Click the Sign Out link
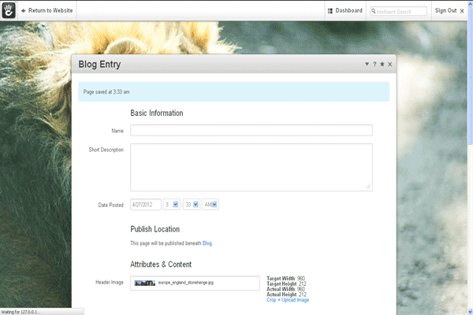This screenshot has width=473, height=315. [445, 11]
